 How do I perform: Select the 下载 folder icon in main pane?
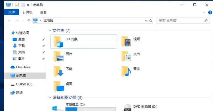coord(58,71)
